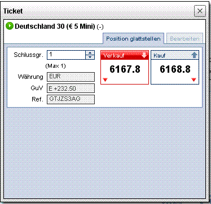Click the green play icon beside Deutschland 30

pos(10,26)
